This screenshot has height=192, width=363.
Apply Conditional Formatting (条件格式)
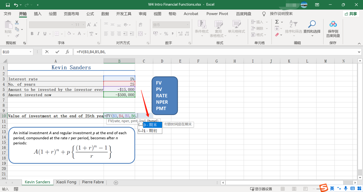coord(201,28)
